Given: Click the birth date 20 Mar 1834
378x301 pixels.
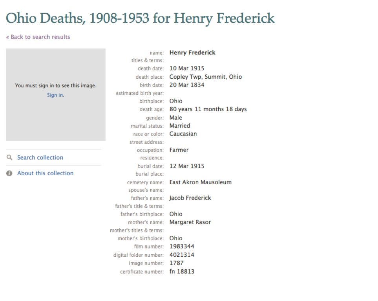Looking at the screenshot, I should [187, 85].
